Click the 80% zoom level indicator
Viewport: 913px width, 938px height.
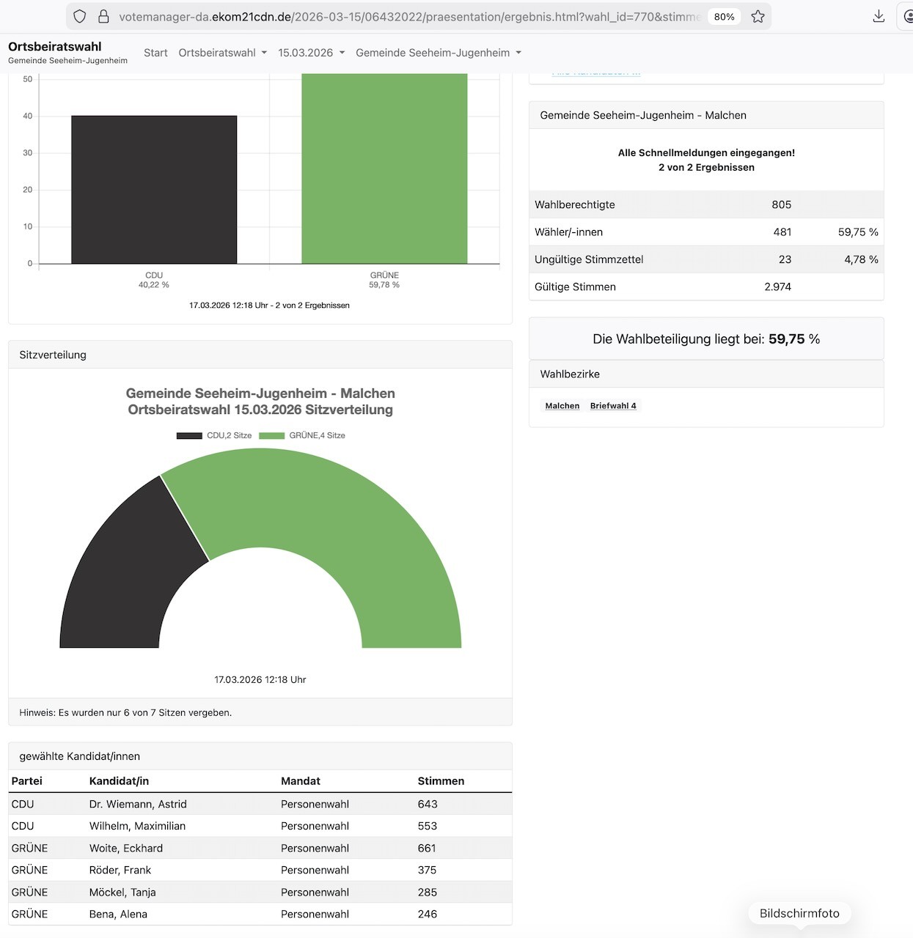click(724, 17)
